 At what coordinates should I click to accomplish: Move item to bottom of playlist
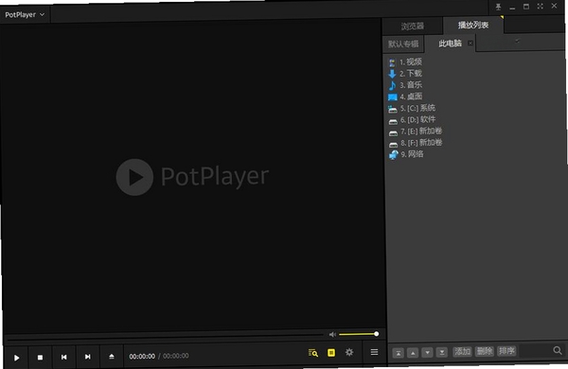[x=442, y=352]
